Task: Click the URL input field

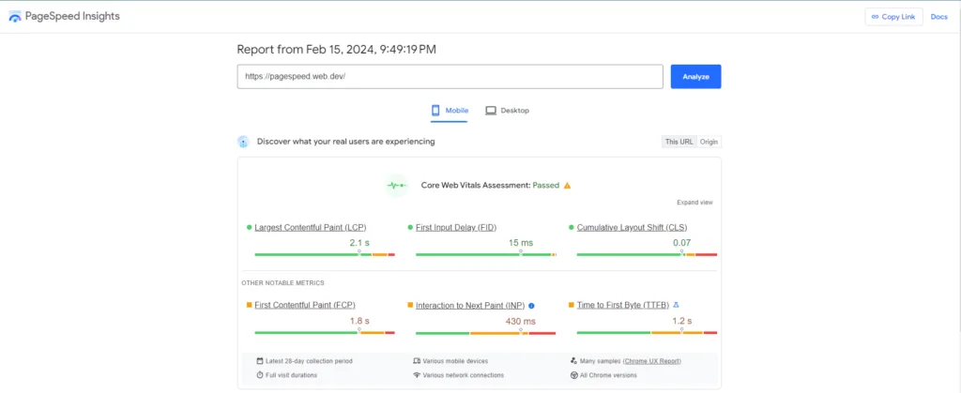Action: point(450,77)
